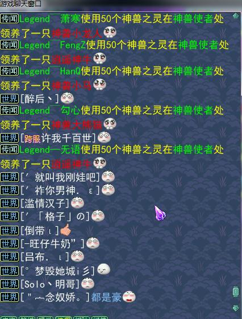Click the red 神兽小马 pet link
Viewport: 242px width, 319px height.
coord(71,85)
